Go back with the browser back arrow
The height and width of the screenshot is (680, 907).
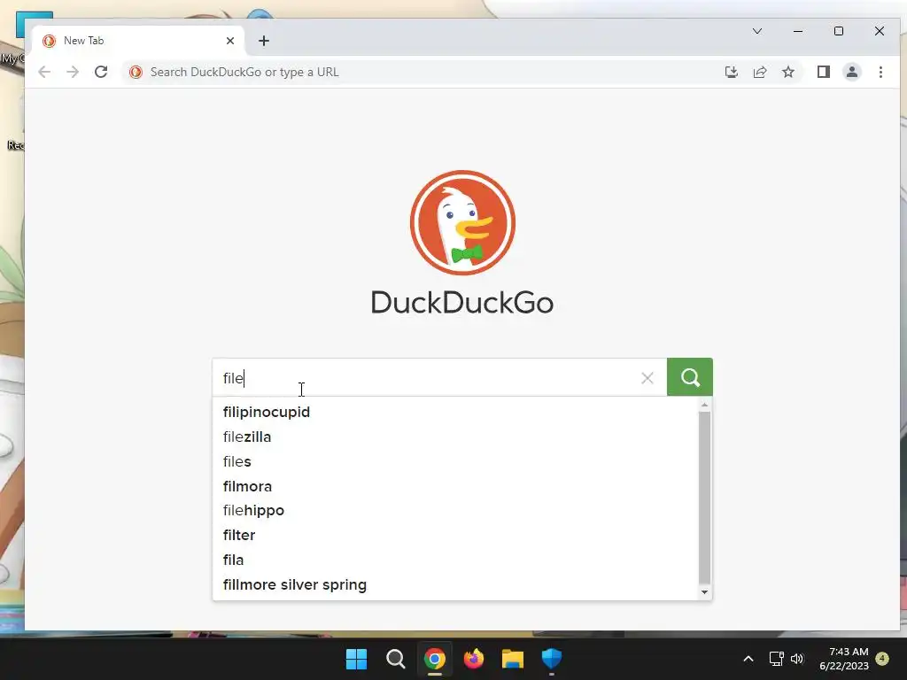tap(44, 73)
